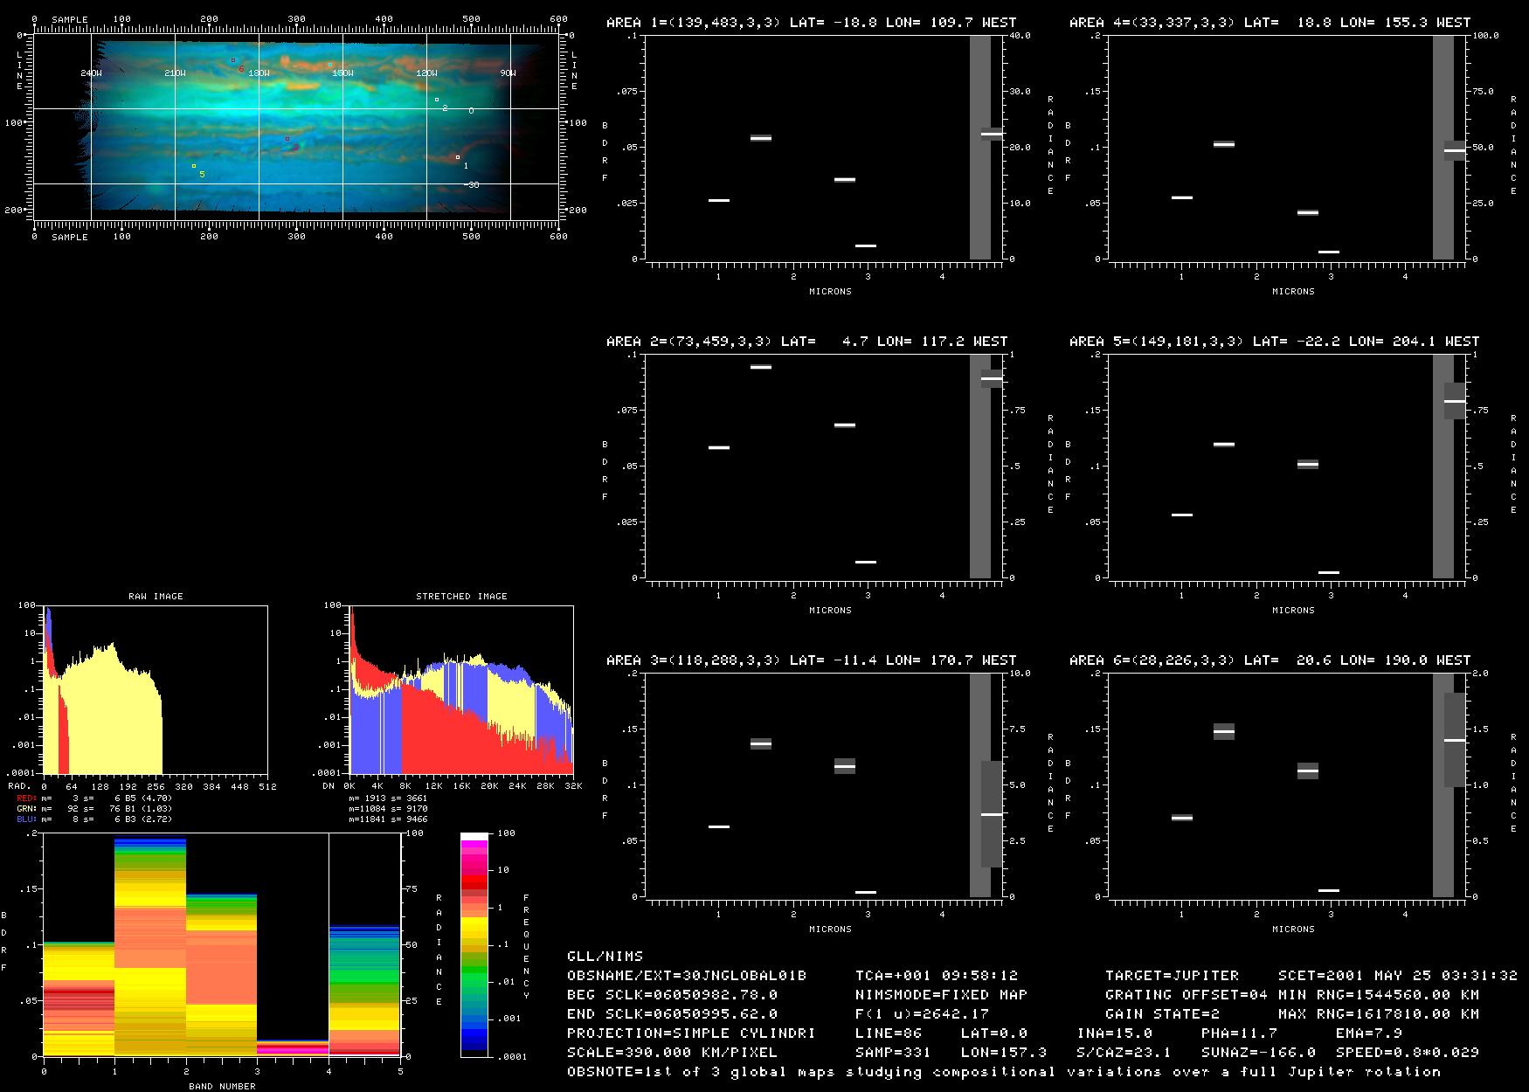Screen dimensions: 1529x1092
Task: Select the red Area 6 square marker
Action: (232, 60)
